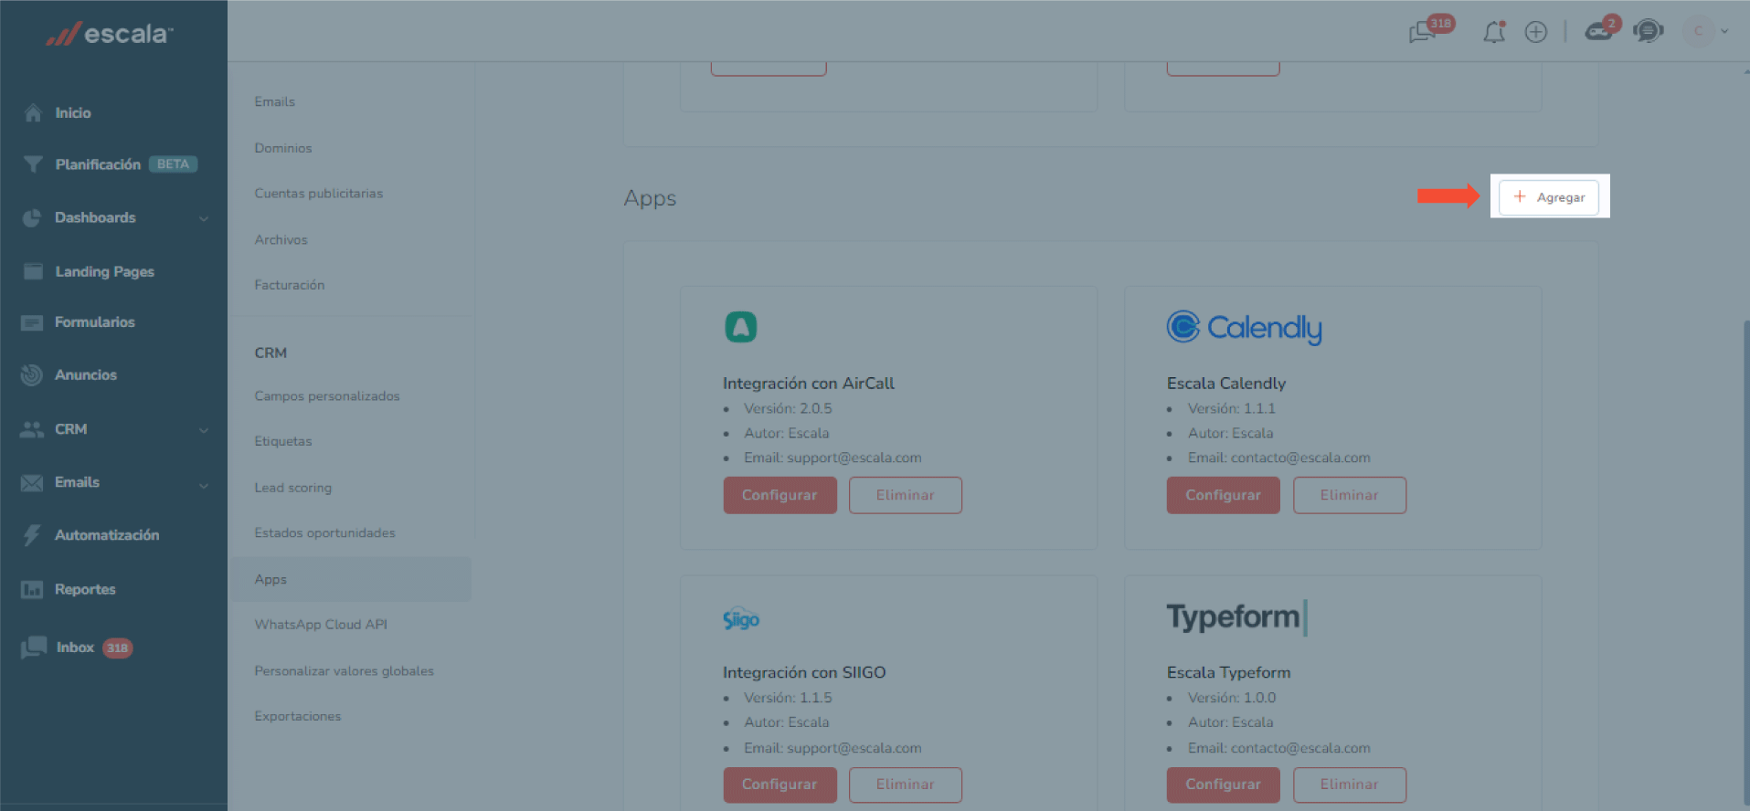Configure Escala Typeform app
Screen dimensions: 1750x811
click(x=1223, y=785)
